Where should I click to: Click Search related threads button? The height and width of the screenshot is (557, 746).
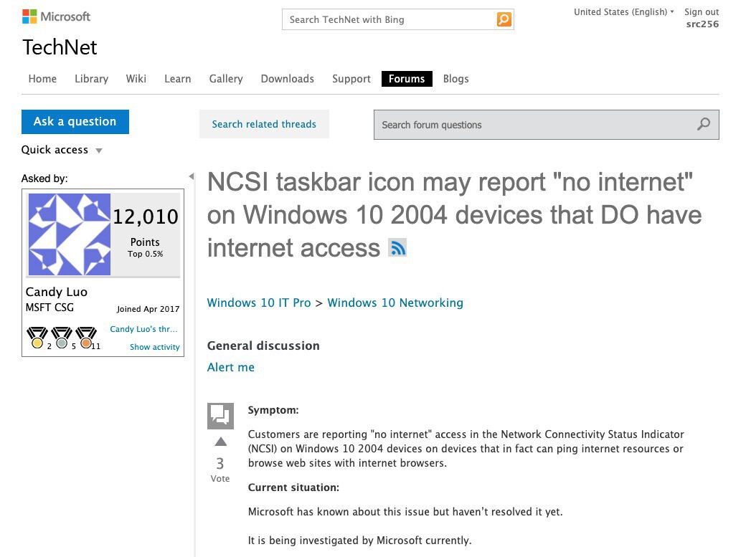264,124
